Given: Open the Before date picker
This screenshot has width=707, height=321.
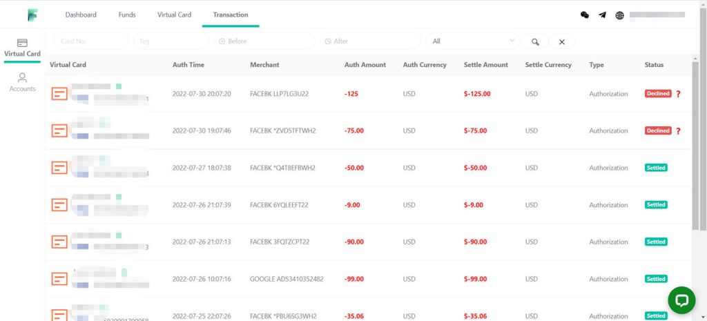Looking at the screenshot, I should (264, 41).
